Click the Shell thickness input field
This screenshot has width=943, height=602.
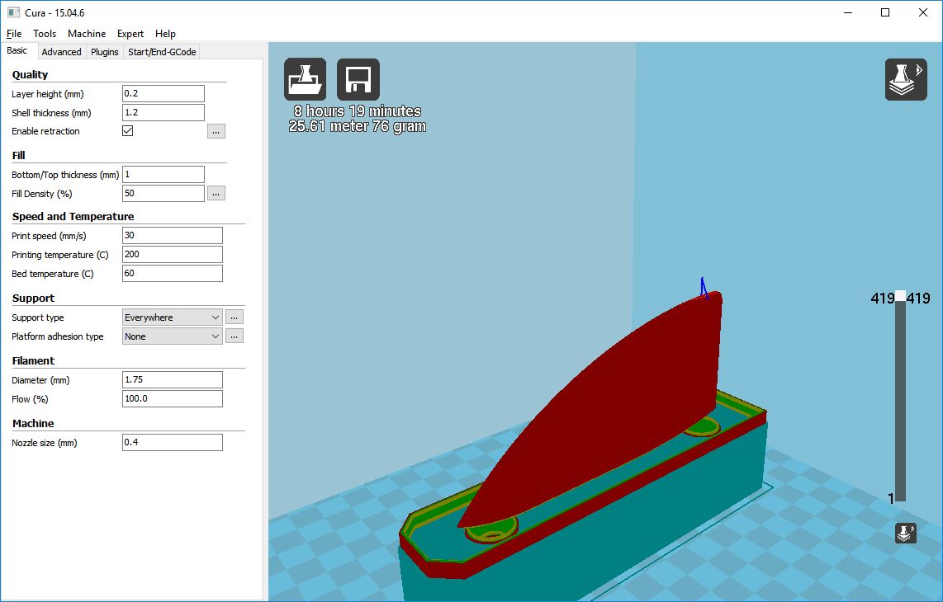(163, 112)
